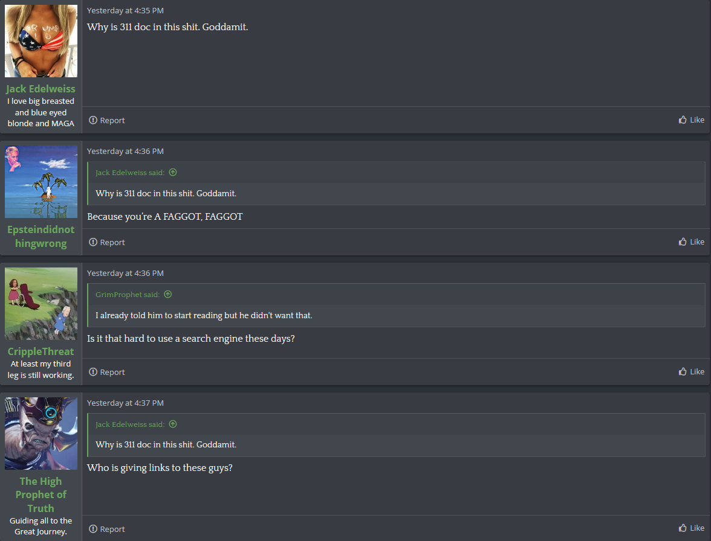Viewport: 711px width, 541px height.
Task: Like Epsteindidnothingwrong's reply
Action: pyautogui.click(x=691, y=242)
